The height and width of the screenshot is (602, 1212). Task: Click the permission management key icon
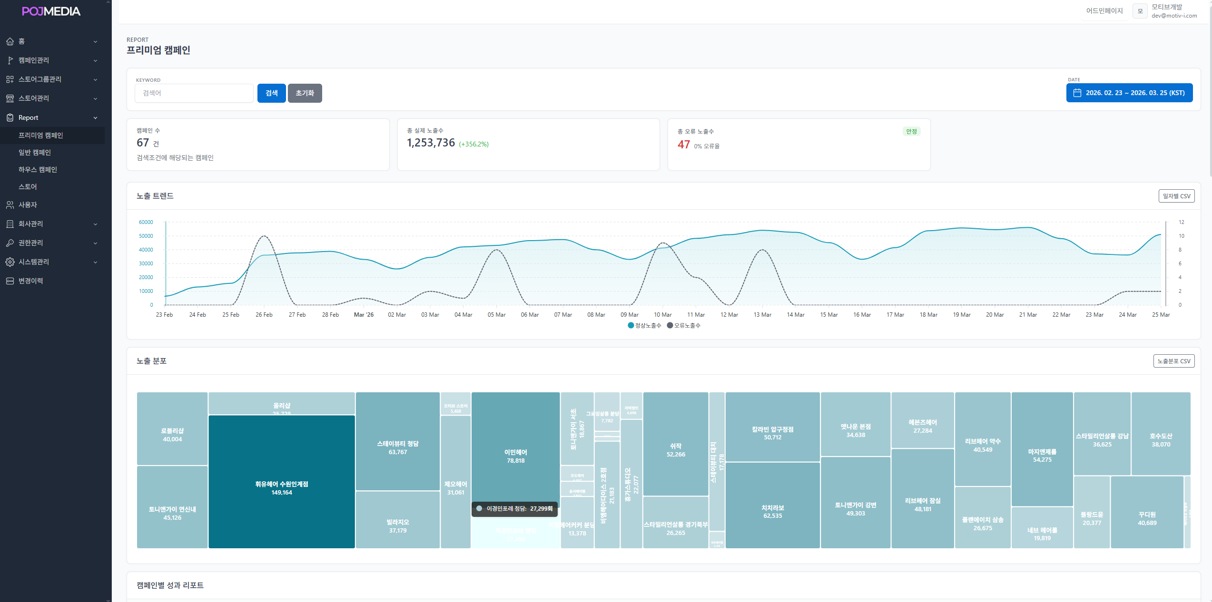click(x=10, y=243)
